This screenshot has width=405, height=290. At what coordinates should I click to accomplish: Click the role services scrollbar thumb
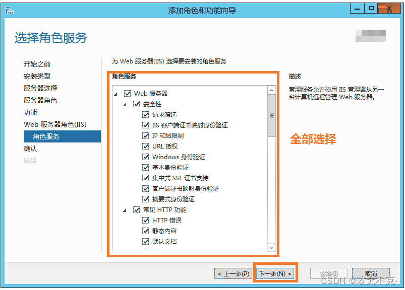271,115
